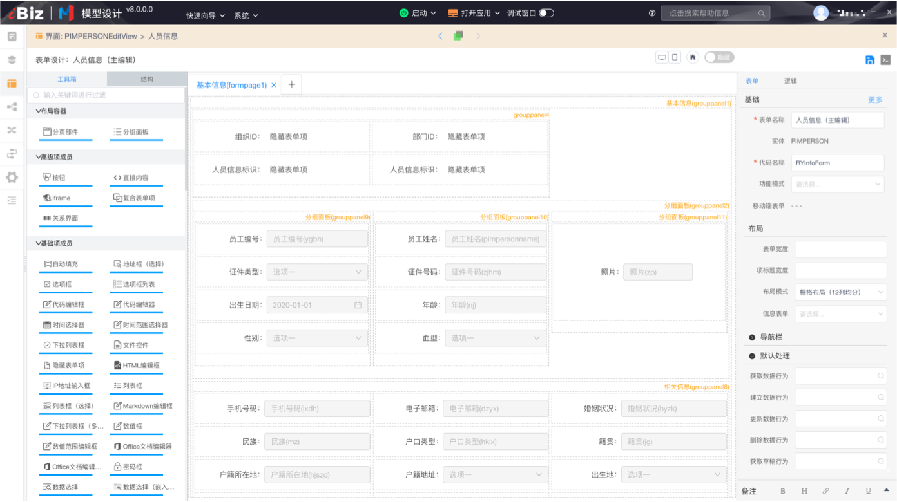Select the 按钮 toolbox item
897x502 pixels.
click(x=65, y=178)
